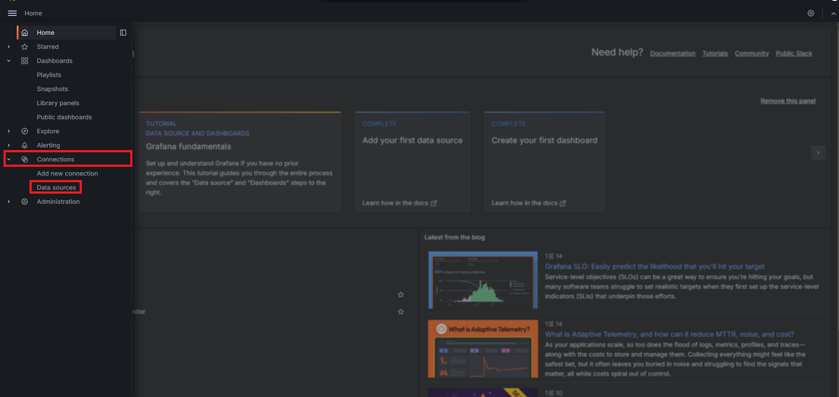Click the Connections plug icon
Screen dimensions: 839x397
pos(25,159)
